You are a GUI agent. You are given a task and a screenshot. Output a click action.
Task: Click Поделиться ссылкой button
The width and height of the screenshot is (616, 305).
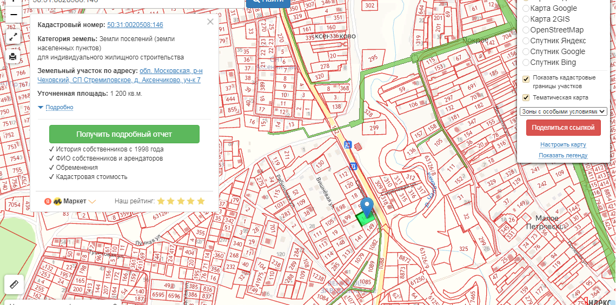(x=564, y=128)
